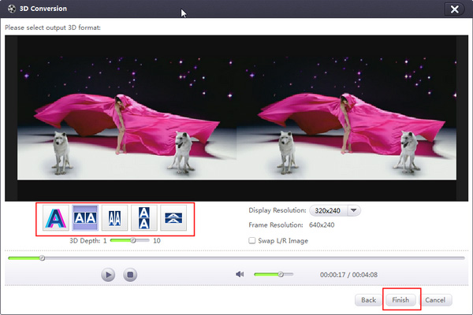Click the playback progress bar handle
The image size is (473, 315).
(x=42, y=258)
